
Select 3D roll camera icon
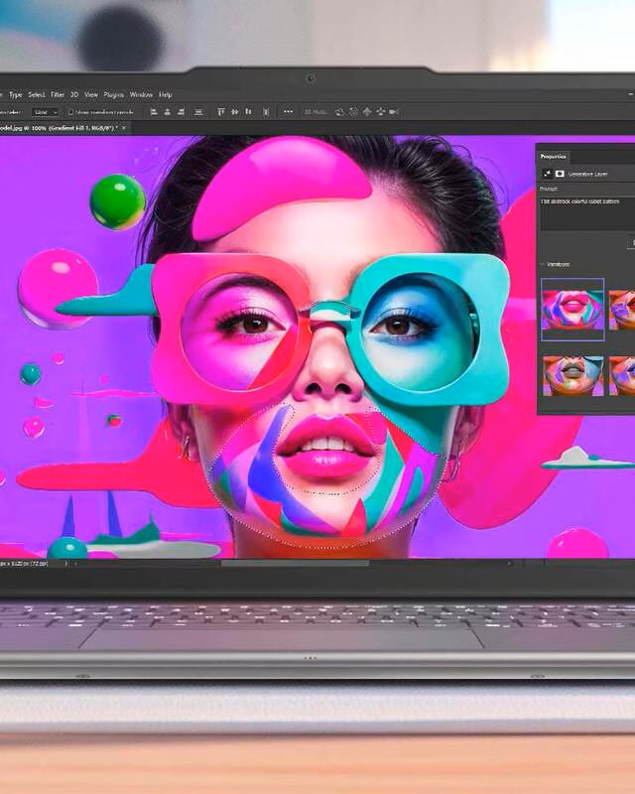coord(353,112)
